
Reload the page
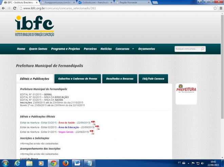tap(15, 8)
